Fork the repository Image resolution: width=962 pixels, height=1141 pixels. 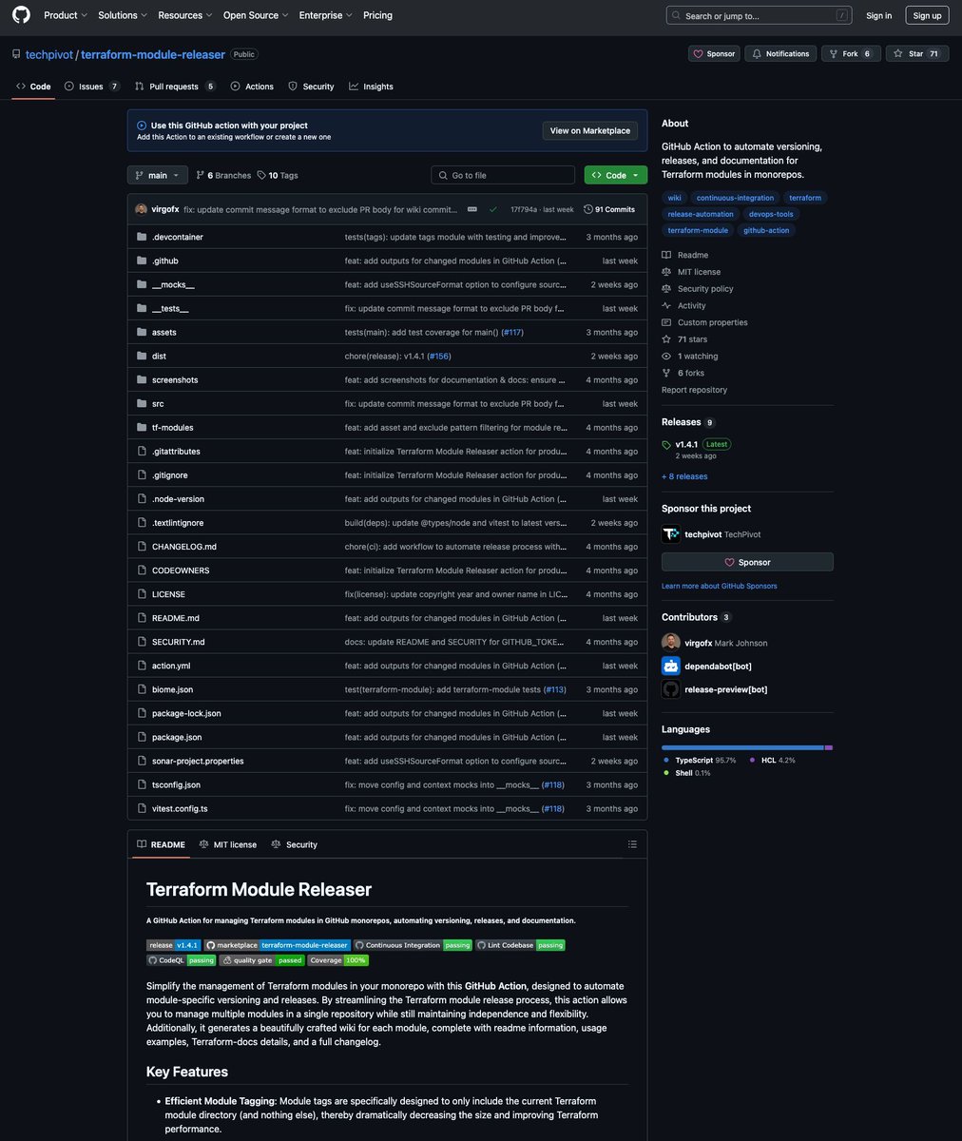coord(851,54)
